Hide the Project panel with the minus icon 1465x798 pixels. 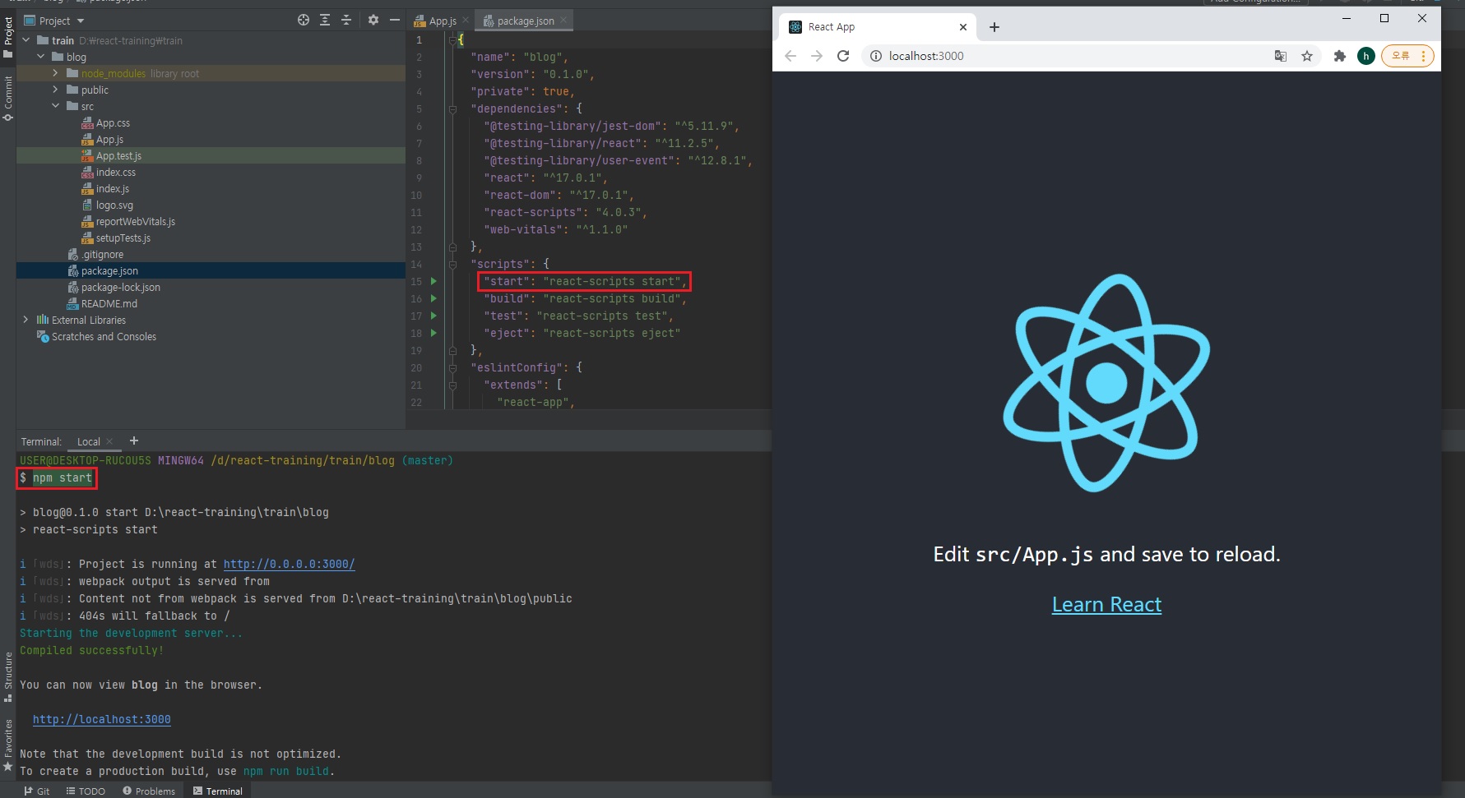[x=395, y=20]
